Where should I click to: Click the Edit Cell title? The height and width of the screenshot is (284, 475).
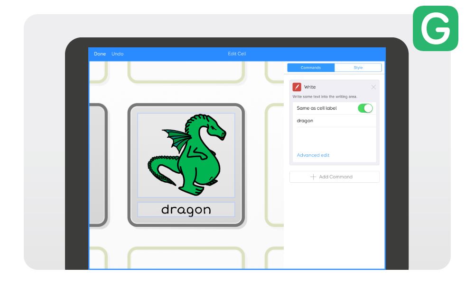coord(237,54)
